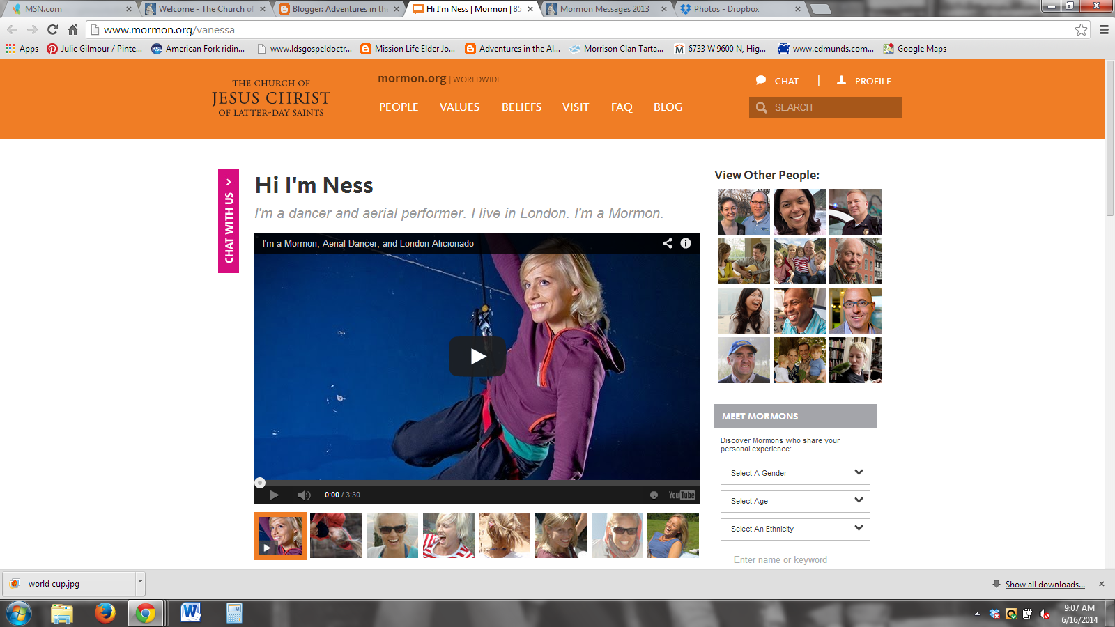Close the downloads bar

(1102, 584)
